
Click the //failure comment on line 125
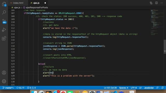click(48, 67)
